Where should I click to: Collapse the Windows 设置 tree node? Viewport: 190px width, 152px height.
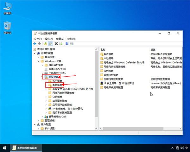39,61
